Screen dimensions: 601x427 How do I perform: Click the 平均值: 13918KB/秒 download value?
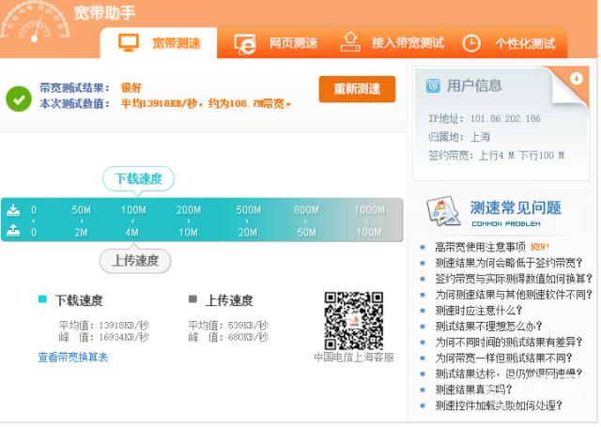click(x=104, y=325)
